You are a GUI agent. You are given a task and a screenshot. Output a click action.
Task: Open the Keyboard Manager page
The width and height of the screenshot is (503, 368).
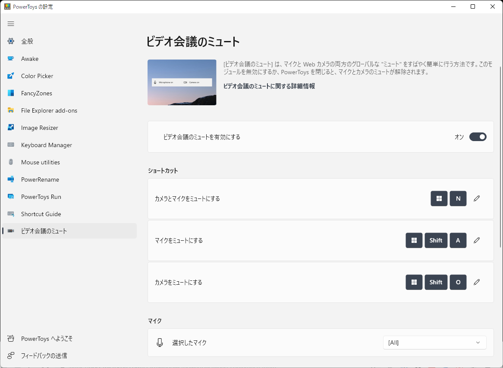69,145
